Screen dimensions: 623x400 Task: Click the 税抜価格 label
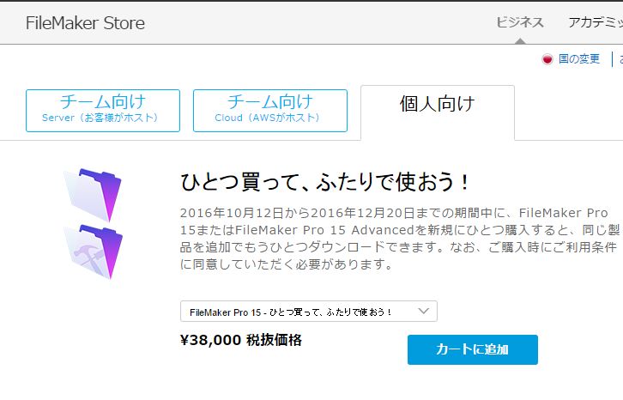[273, 340]
